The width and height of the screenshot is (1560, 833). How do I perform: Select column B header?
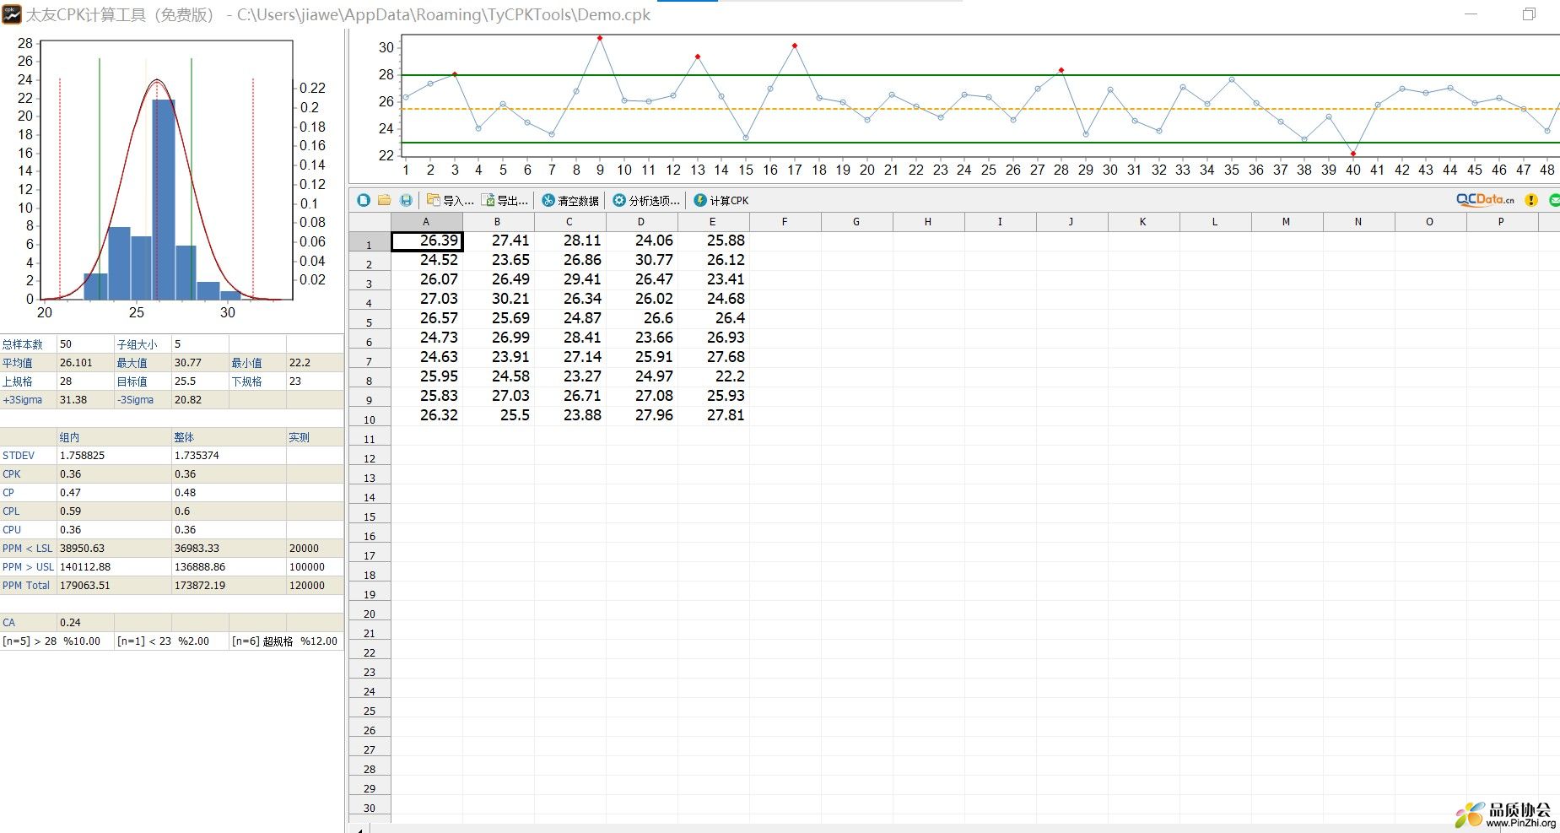point(498,222)
